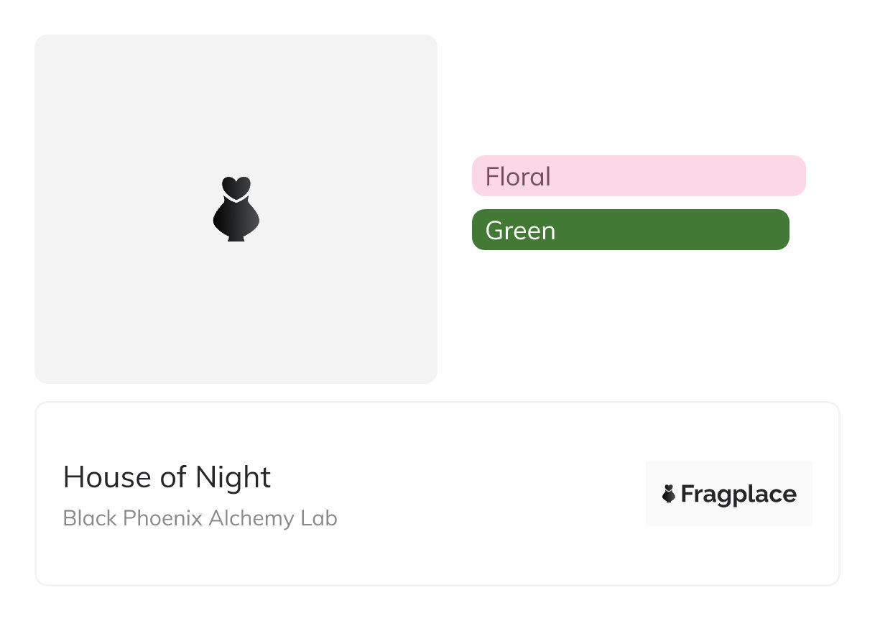The width and height of the screenshot is (875, 621).
Task: Click the word "Green" in the green tag
Action: (520, 231)
